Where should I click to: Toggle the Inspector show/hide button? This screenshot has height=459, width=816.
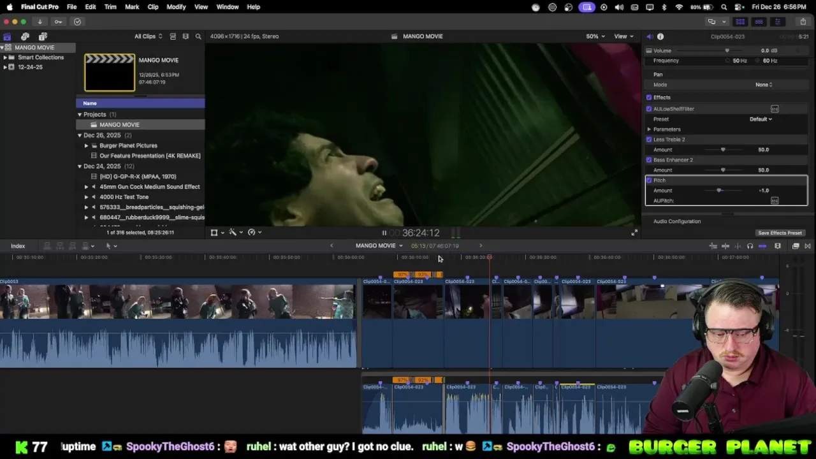(777, 22)
